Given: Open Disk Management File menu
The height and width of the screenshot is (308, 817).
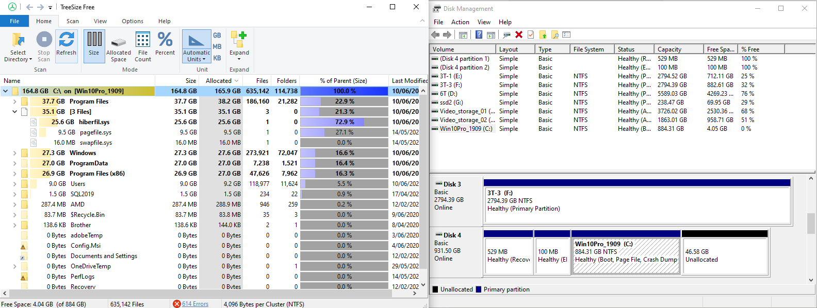Looking at the screenshot, I should 438,22.
